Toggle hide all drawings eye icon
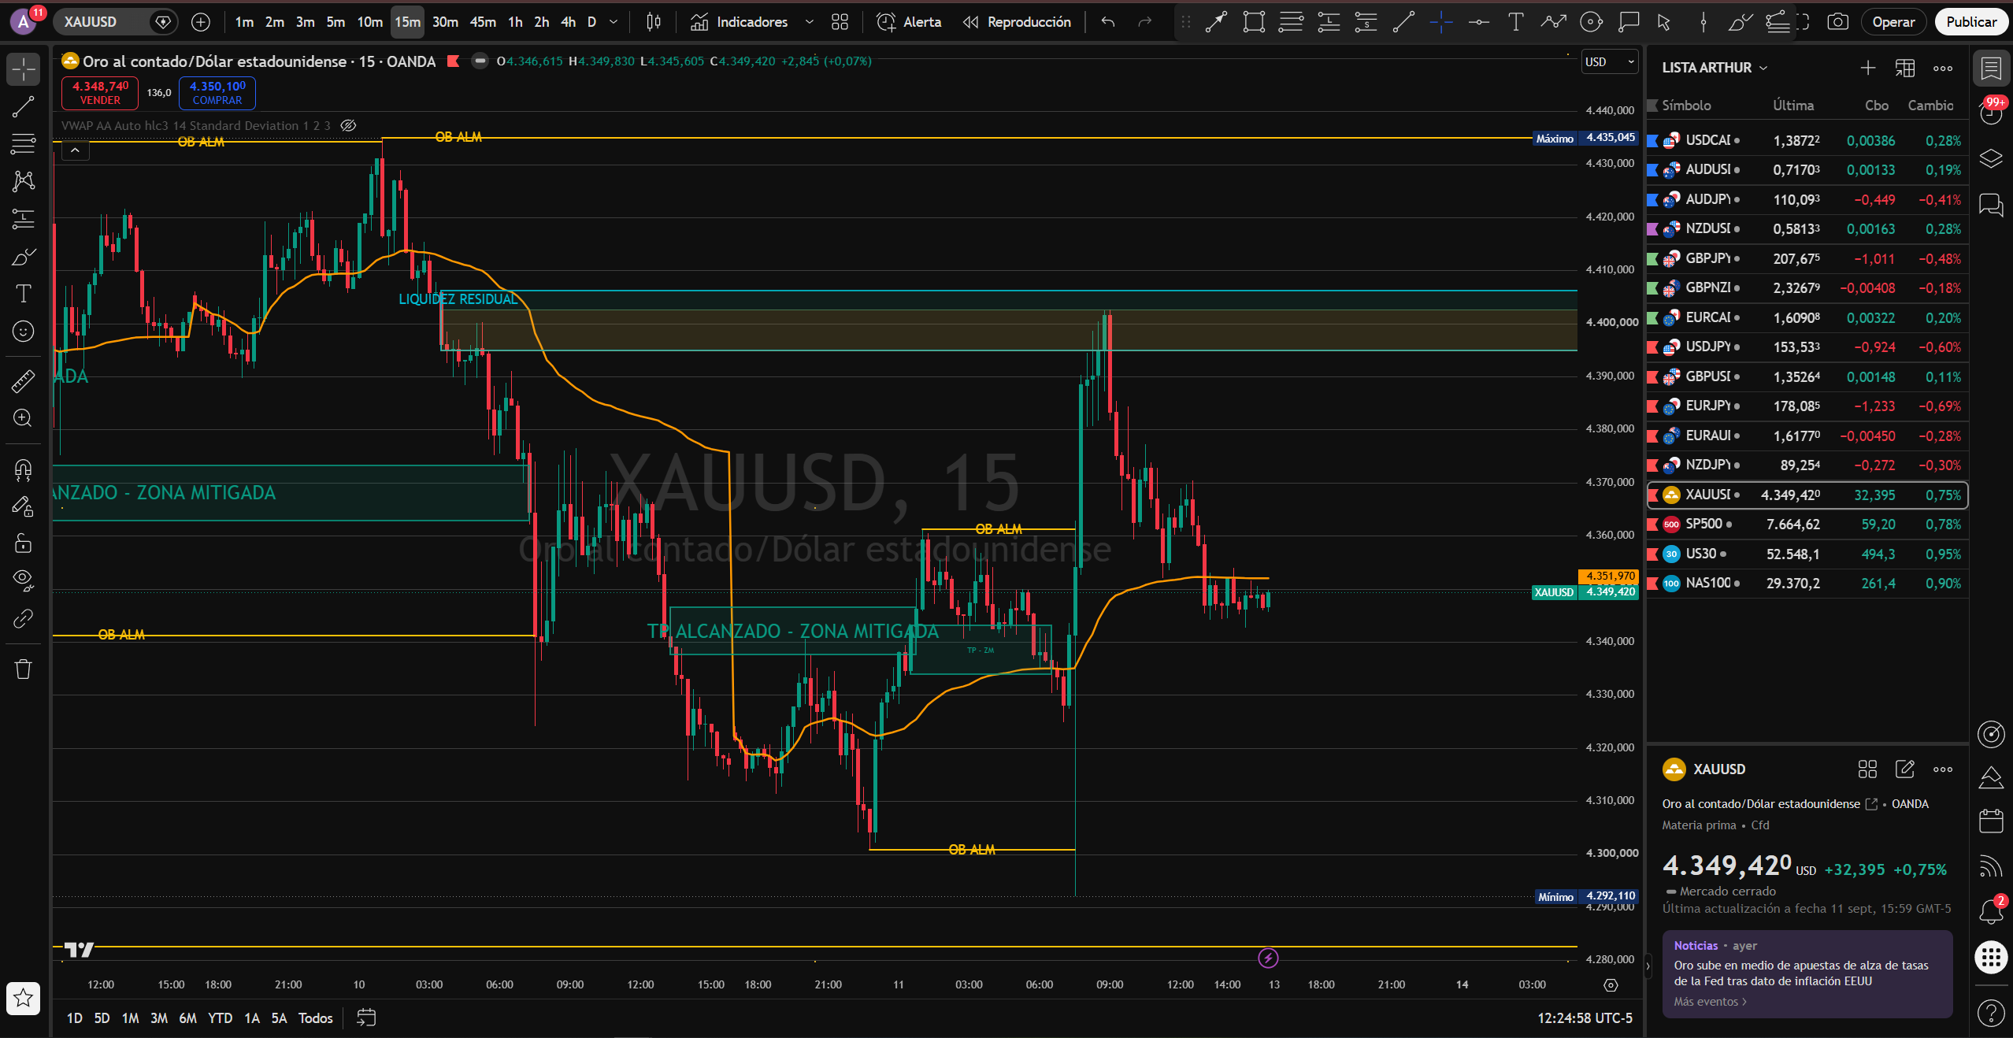 (23, 580)
